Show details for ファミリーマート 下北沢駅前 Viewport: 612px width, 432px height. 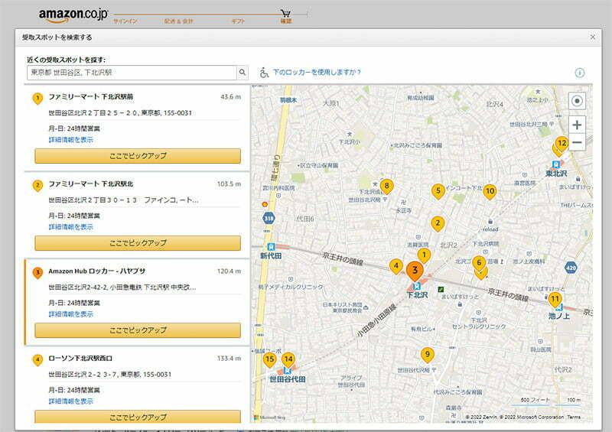tap(70, 140)
